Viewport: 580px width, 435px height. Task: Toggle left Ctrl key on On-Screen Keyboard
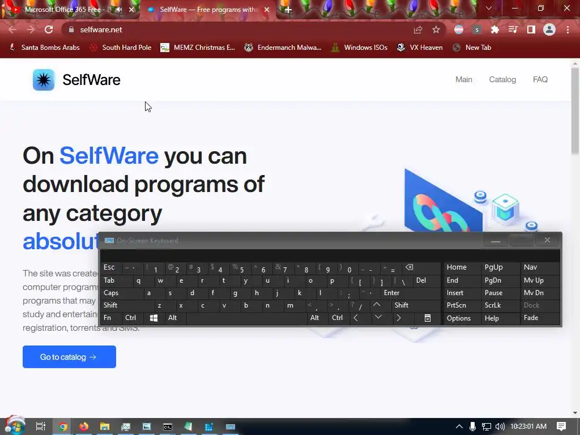tap(133, 318)
